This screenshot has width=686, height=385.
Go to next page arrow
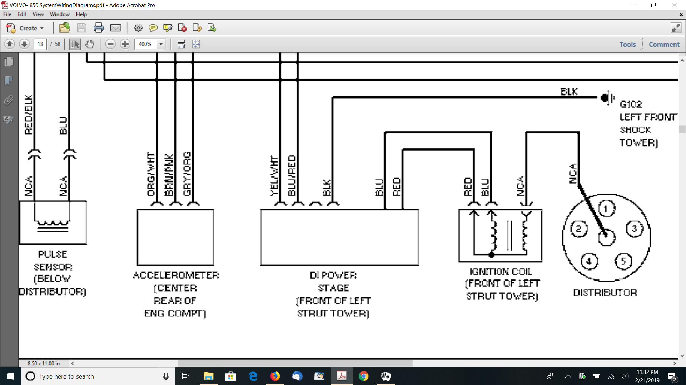pos(24,44)
